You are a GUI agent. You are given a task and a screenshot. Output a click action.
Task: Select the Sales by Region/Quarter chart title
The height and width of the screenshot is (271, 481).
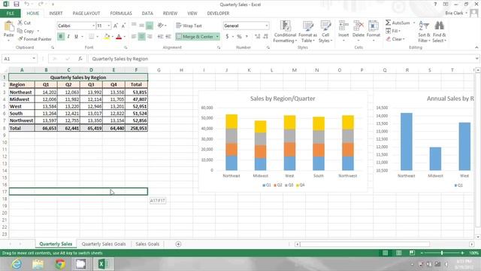(283, 99)
